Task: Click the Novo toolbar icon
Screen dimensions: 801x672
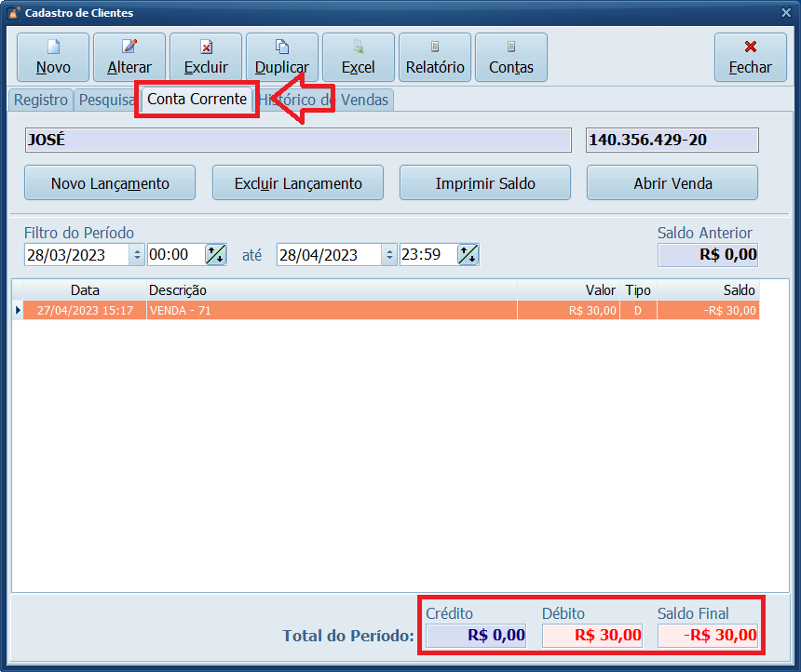Action: (53, 47)
